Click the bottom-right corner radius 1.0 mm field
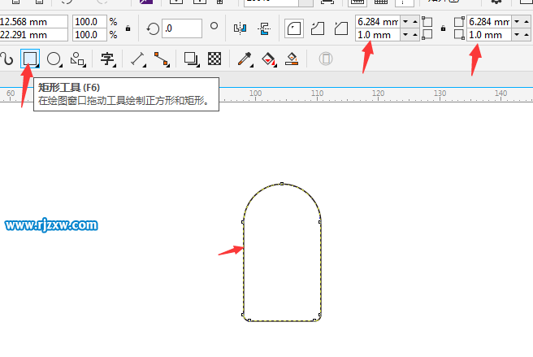Viewport: 533px width, 357px height. (489, 35)
